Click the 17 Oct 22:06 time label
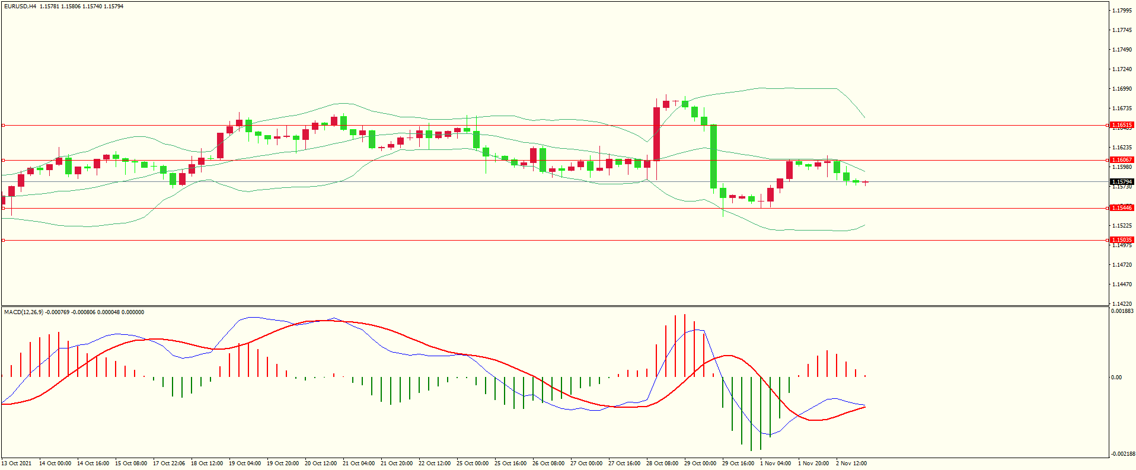The height and width of the screenshot is (470, 1136). click(x=169, y=463)
